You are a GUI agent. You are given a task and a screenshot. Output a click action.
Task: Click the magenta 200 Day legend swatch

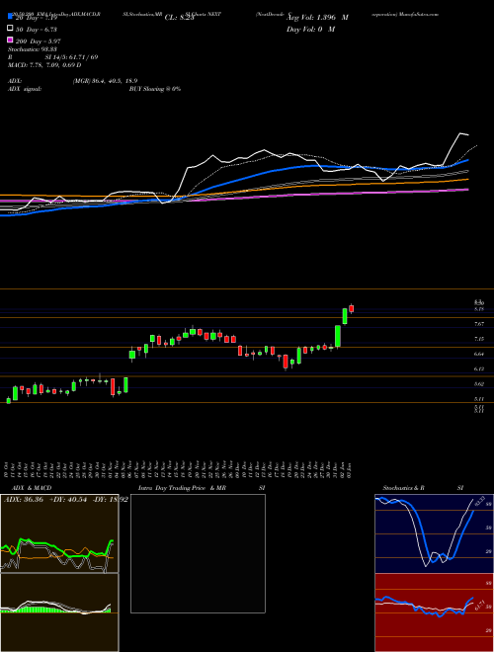pyautogui.click(x=10, y=40)
